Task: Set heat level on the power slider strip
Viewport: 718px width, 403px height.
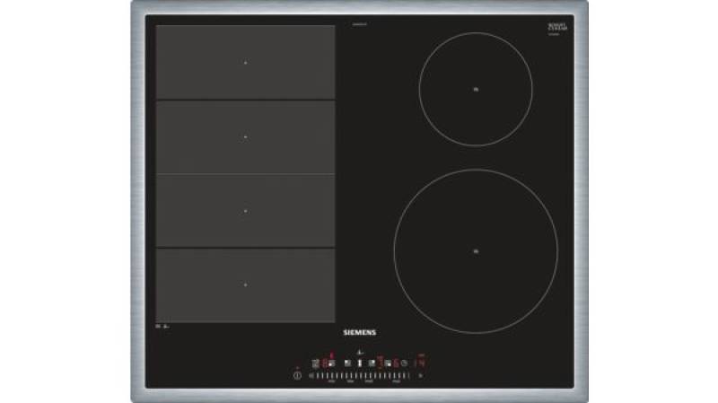Action: pyautogui.click(x=362, y=375)
